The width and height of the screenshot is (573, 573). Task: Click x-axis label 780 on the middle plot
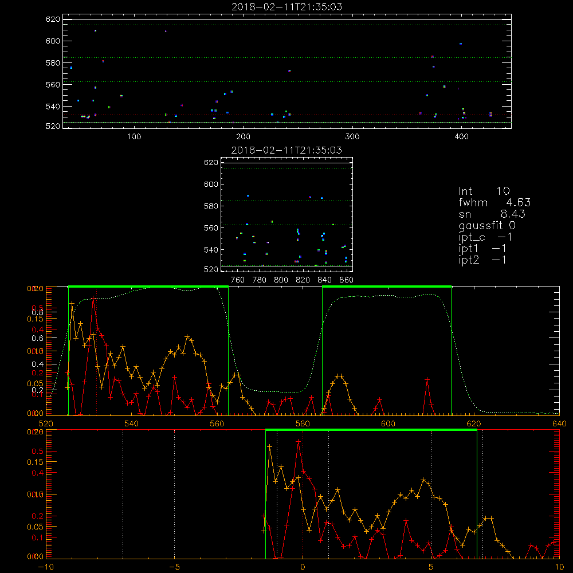[x=260, y=280]
